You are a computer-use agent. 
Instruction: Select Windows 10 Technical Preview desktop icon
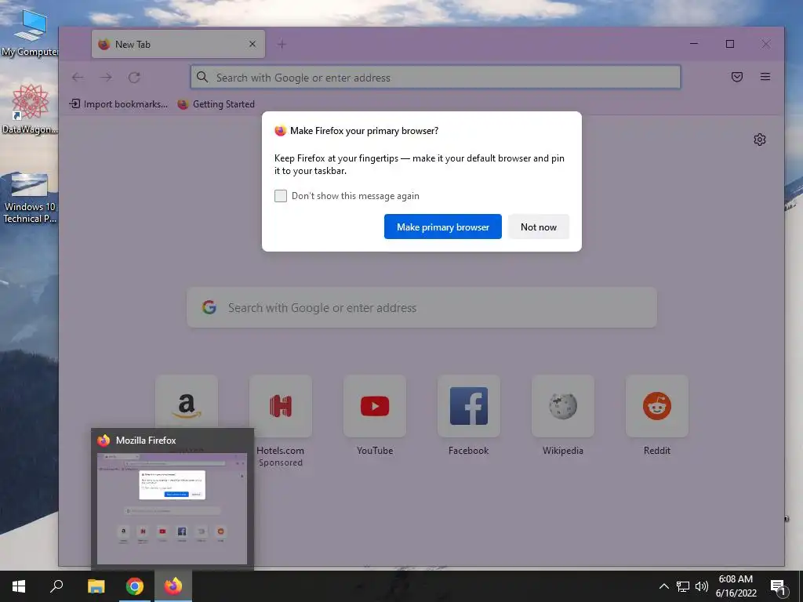pos(30,198)
